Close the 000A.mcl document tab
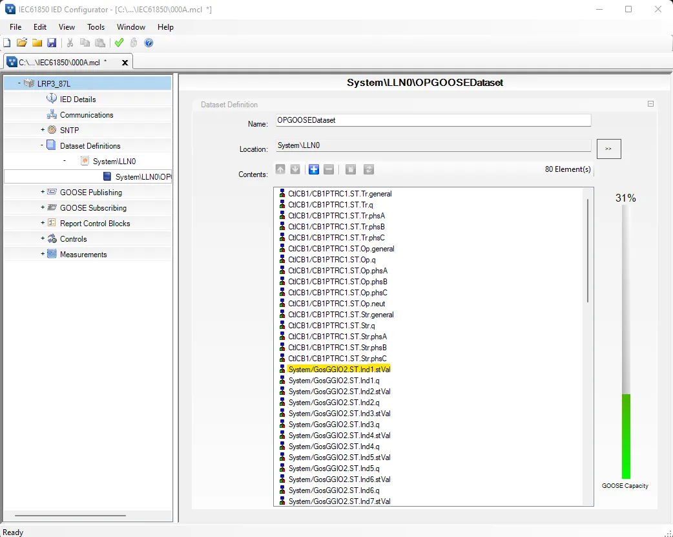673x537 pixels. coord(125,62)
